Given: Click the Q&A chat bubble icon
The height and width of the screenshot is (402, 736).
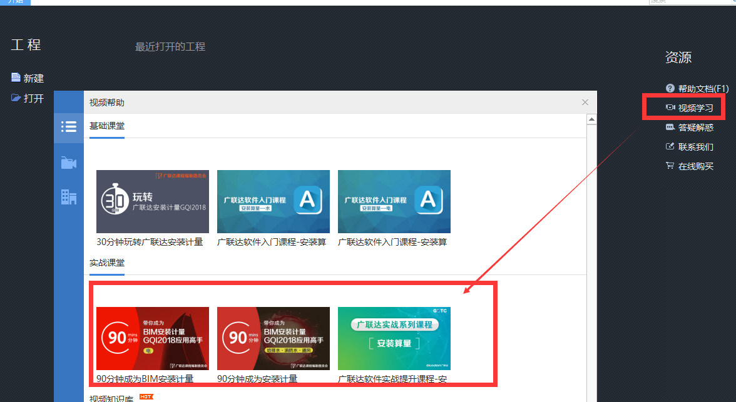Looking at the screenshot, I should [670, 127].
